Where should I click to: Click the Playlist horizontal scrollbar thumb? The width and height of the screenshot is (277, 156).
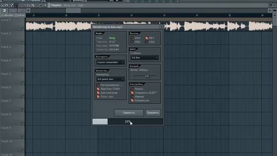(x=73, y=10)
